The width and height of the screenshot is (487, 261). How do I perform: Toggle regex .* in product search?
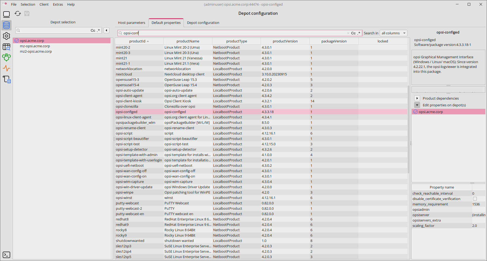point(359,33)
